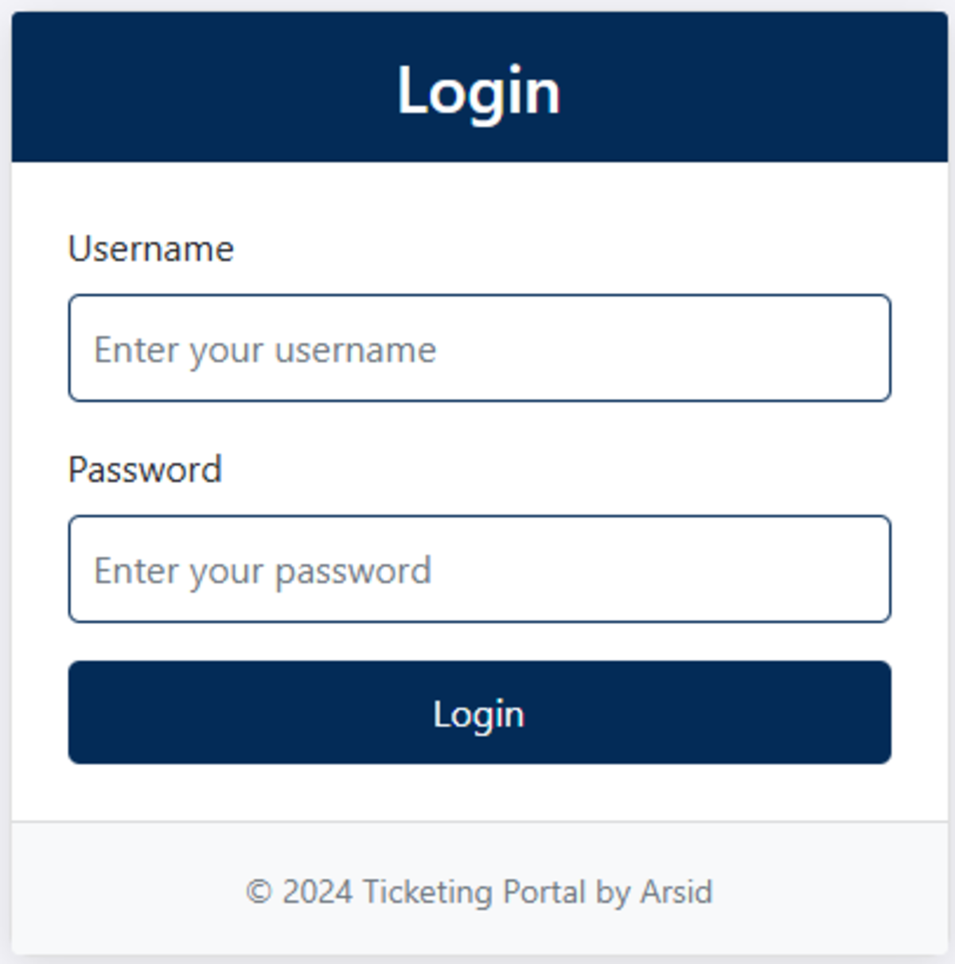Click the word 'by' in the footer

coord(613,893)
